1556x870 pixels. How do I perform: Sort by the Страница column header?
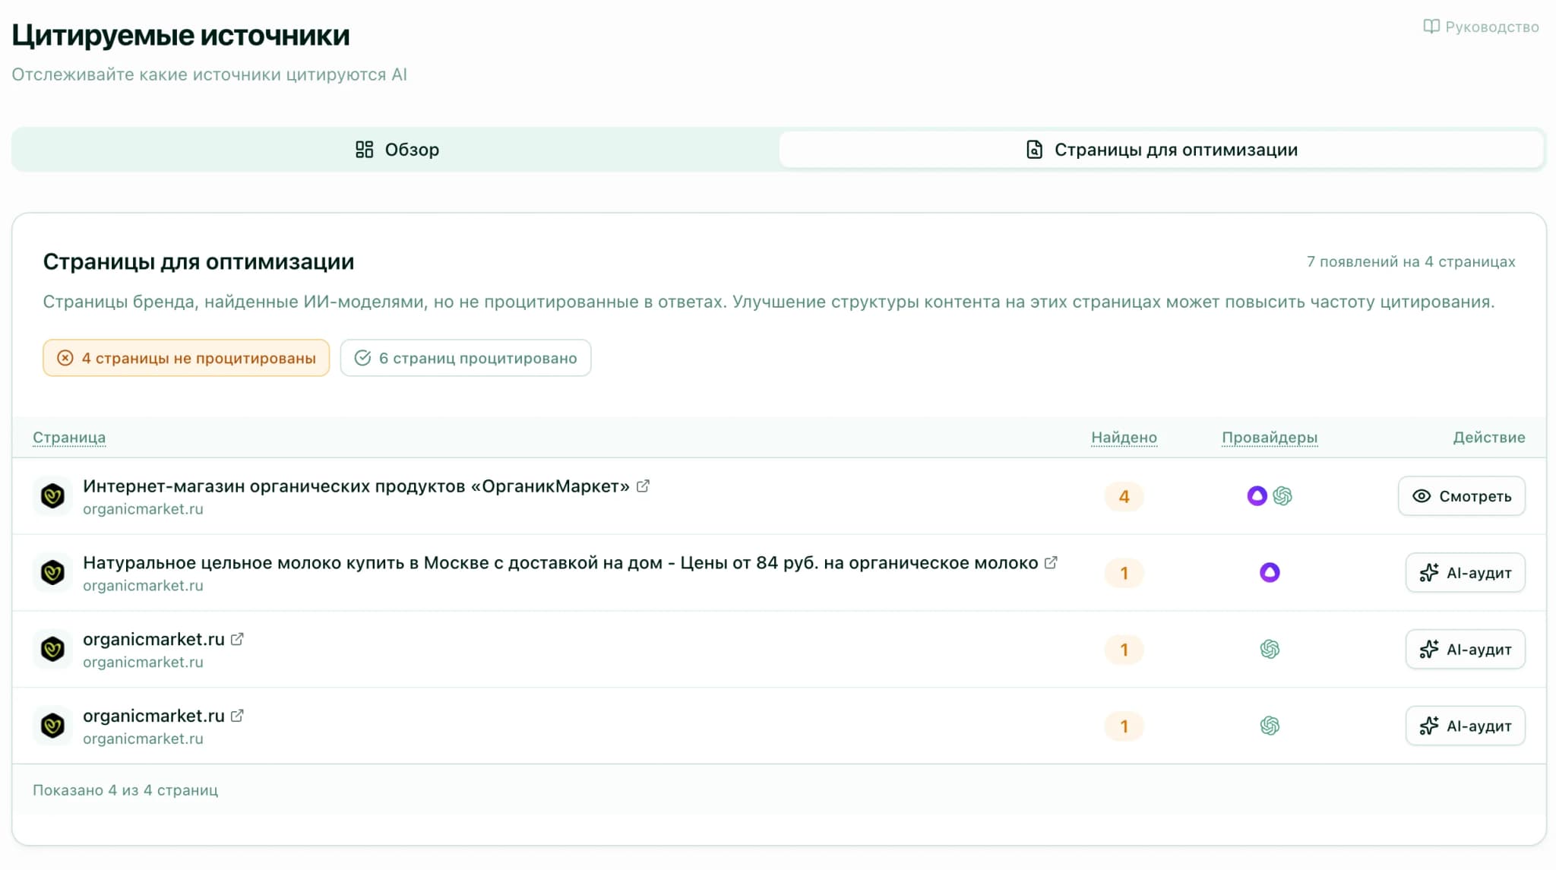(69, 438)
